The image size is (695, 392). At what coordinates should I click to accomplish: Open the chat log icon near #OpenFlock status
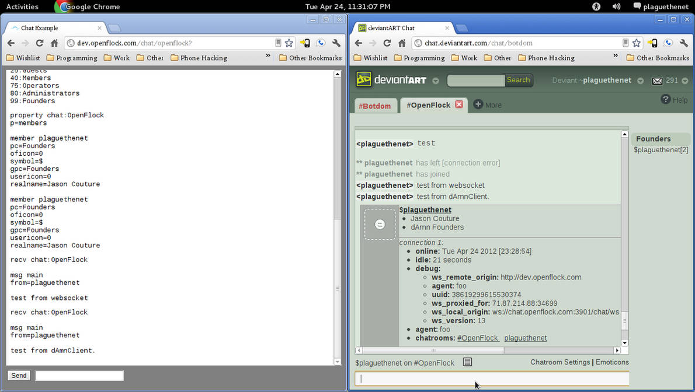[467, 362]
